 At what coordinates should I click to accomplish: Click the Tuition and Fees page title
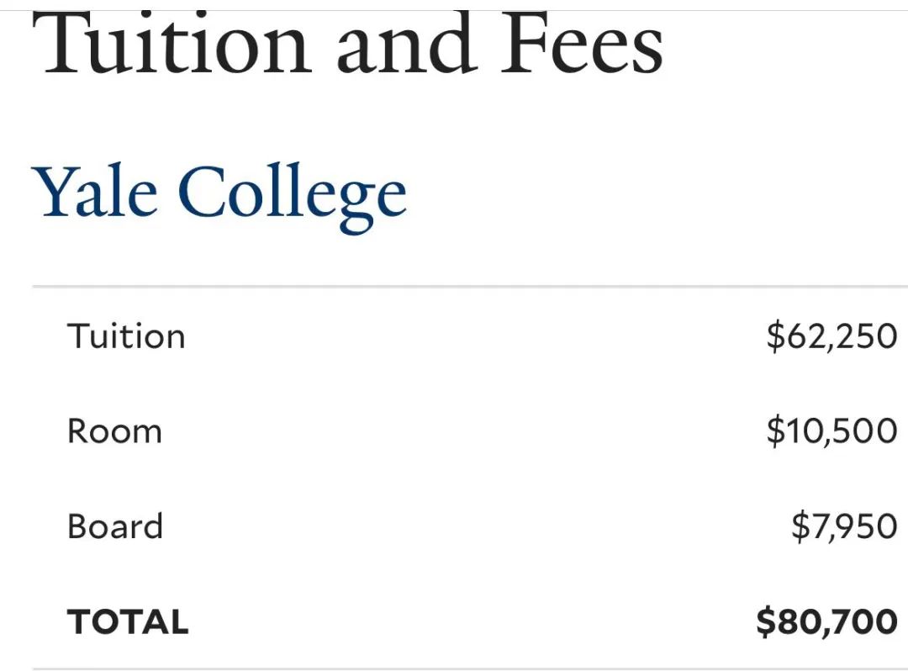click(x=347, y=44)
